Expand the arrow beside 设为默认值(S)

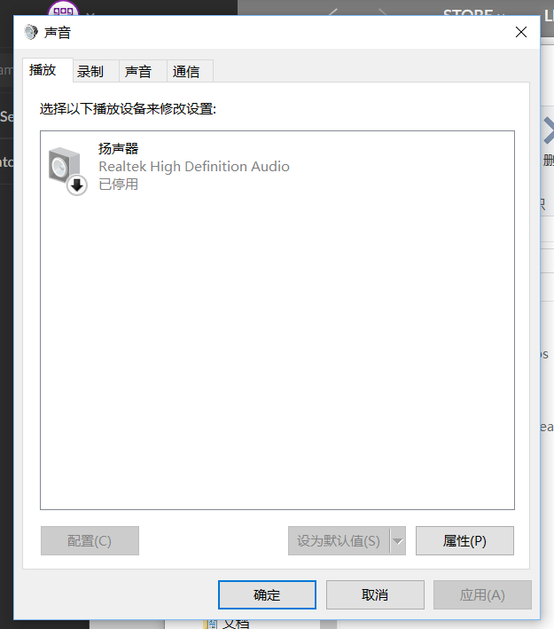[398, 541]
